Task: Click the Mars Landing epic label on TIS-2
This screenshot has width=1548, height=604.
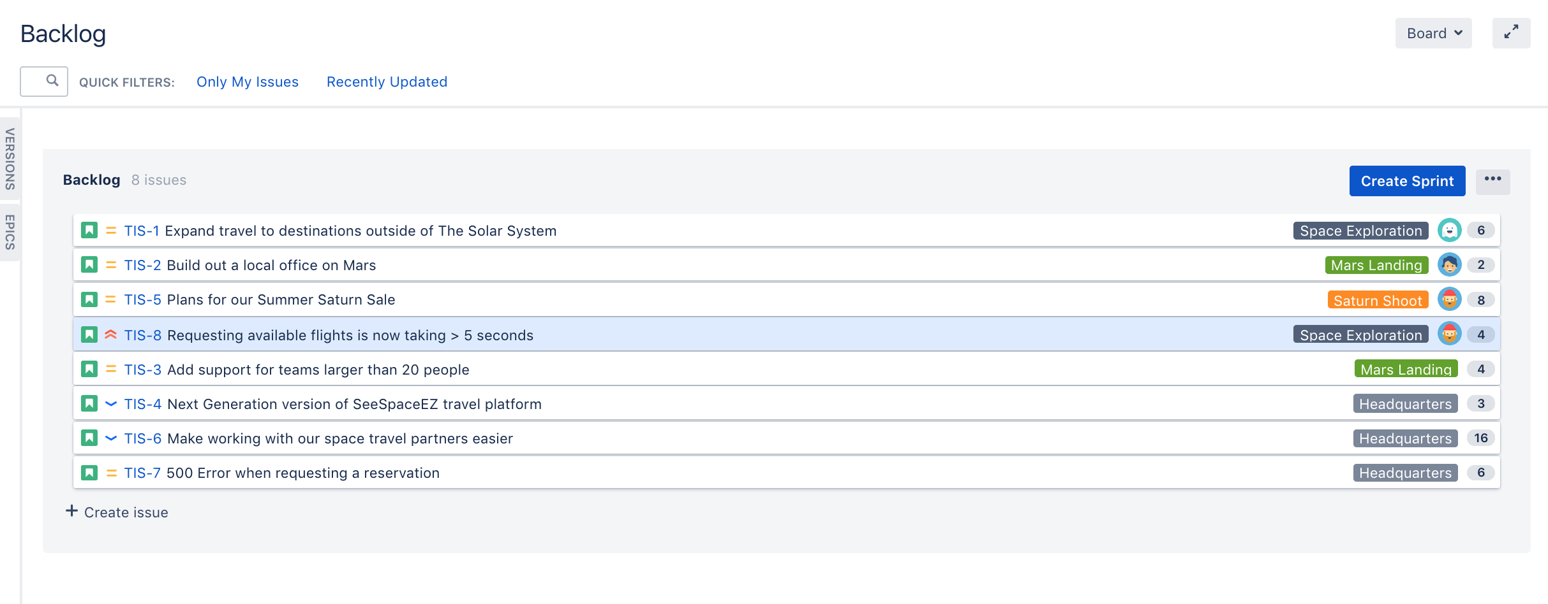Action: (x=1376, y=265)
